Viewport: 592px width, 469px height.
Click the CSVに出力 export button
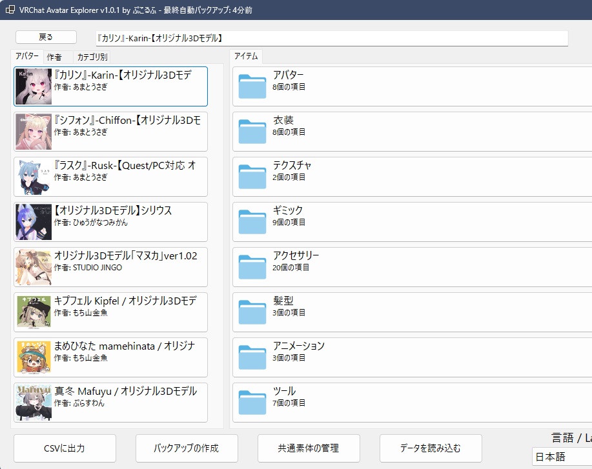(x=65, y=448)
